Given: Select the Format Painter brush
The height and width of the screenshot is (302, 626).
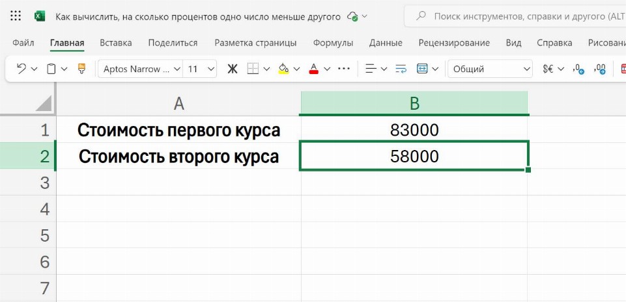Looking at the screenshot, I should (81, 68).
